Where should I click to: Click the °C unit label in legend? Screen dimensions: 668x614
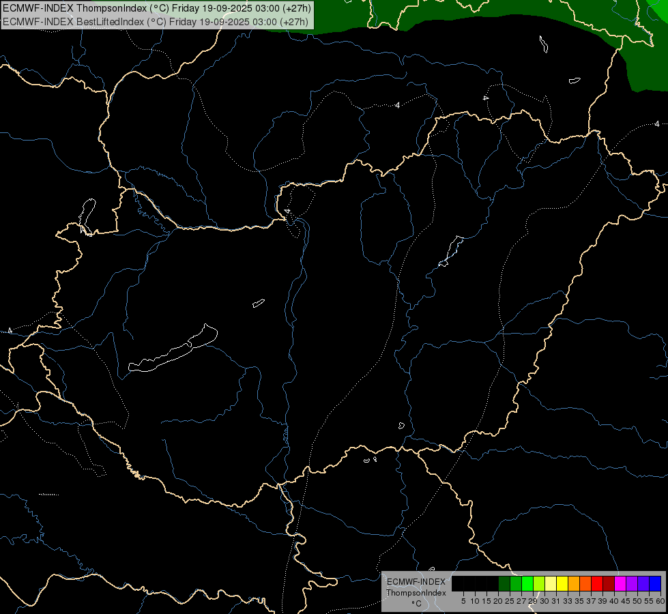(x=416, y=604)
